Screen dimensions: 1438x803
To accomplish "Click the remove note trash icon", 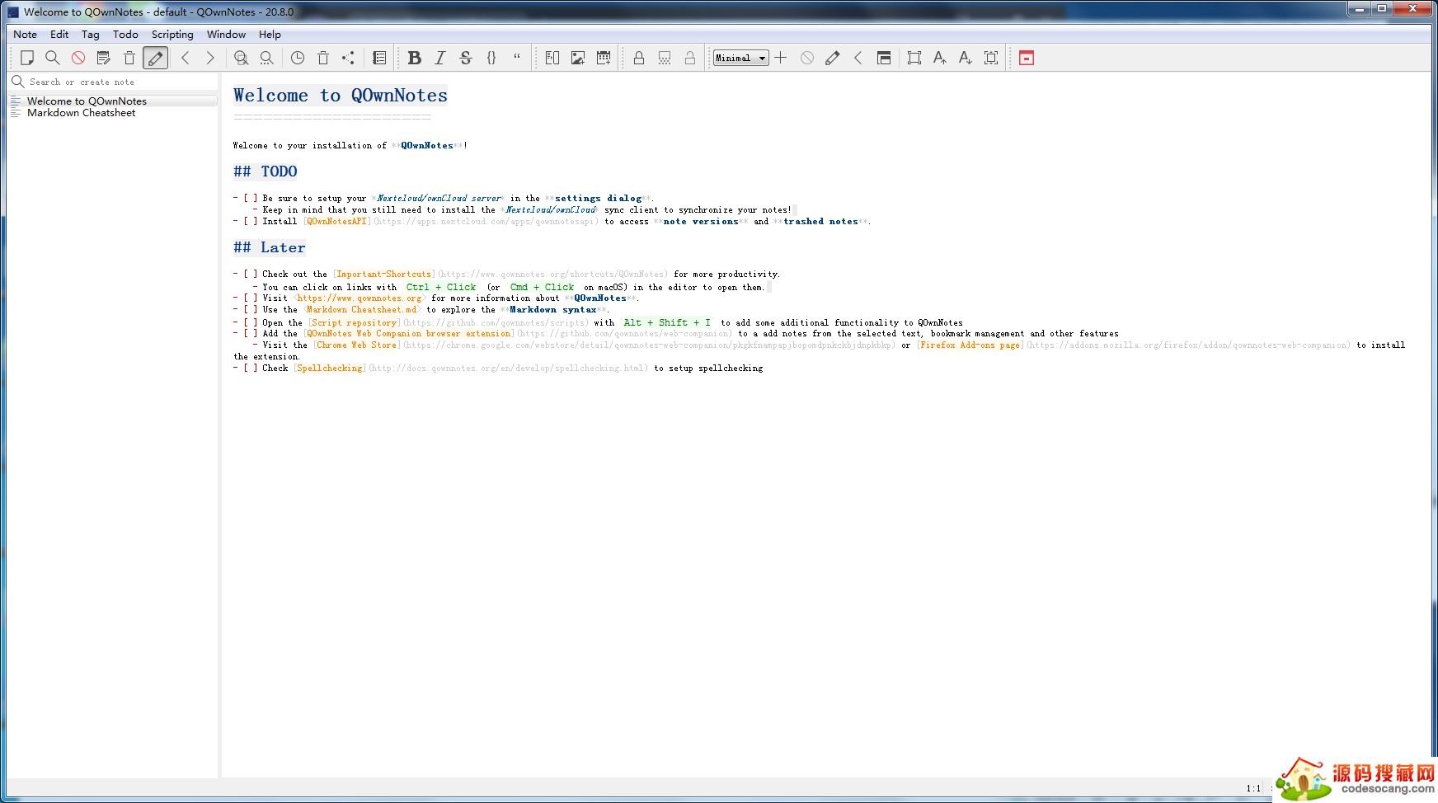I will (129, 58).
